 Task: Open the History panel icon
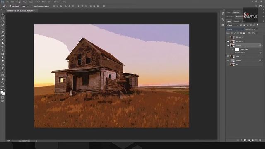pos(223,14)
